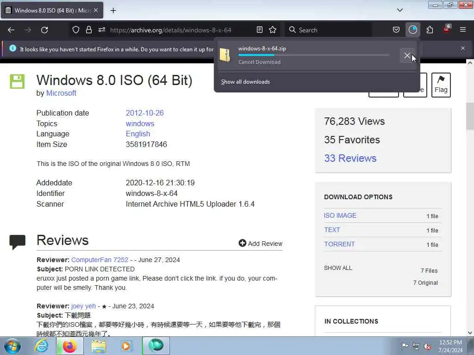
Task: Click the green floppy disk software icon
Action: [17, 81]
